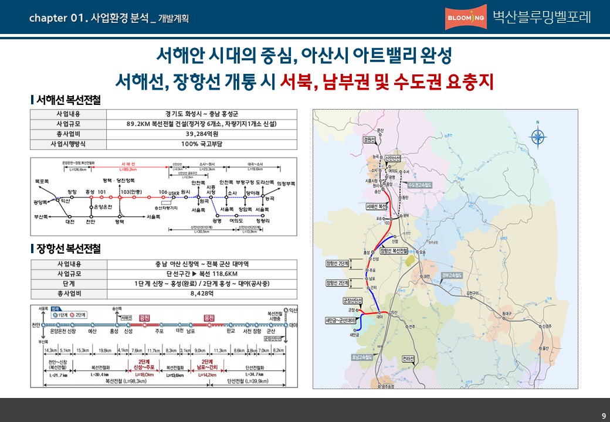Image resolution: width=610 pixels, height=422 pixels.
Task: Click the '서해선 복선' label on map
Action: point(376,206)
